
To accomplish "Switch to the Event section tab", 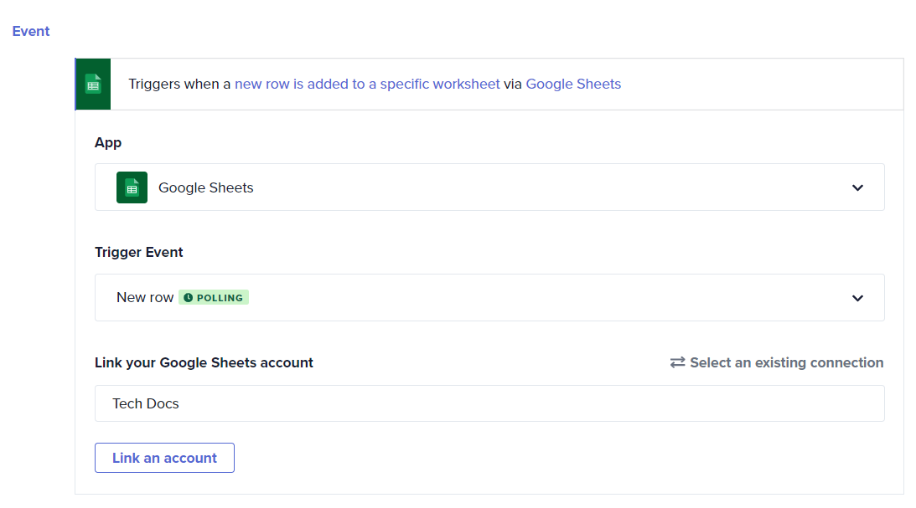I will click(x=31, y=31).
